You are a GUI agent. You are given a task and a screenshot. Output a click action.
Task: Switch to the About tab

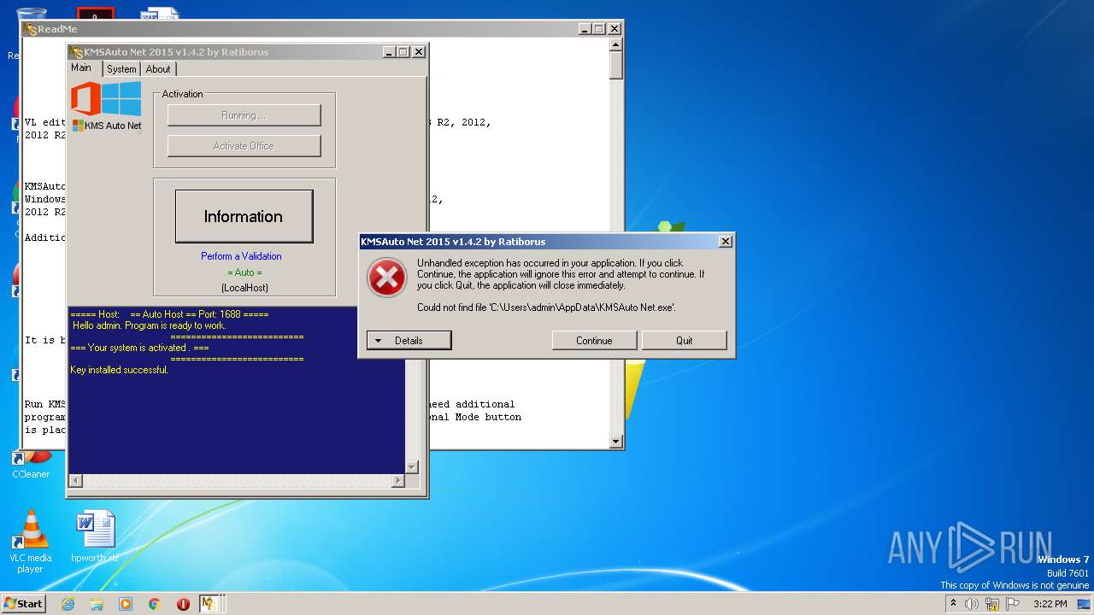pos(158,69)
